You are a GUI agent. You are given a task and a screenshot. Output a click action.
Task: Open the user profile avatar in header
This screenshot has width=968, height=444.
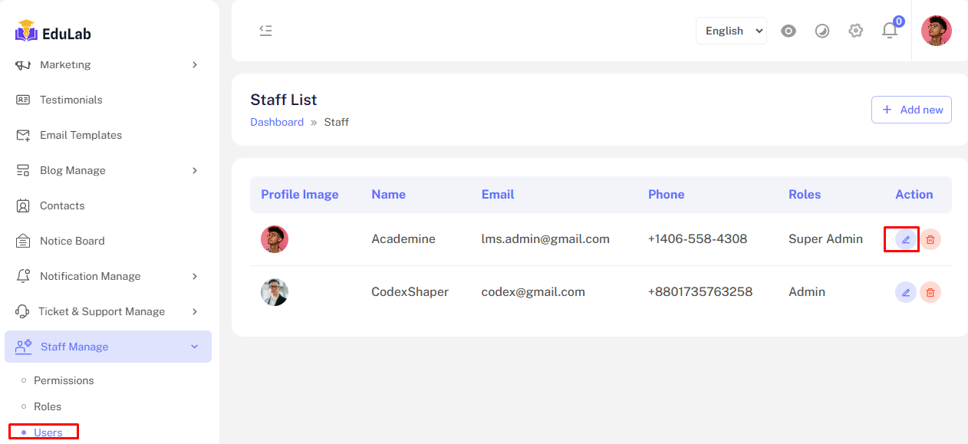[936, 31]
